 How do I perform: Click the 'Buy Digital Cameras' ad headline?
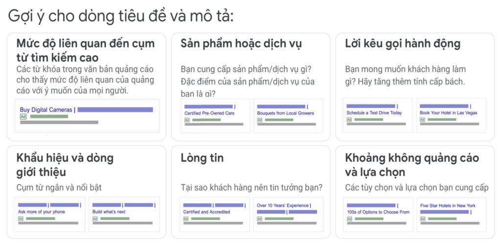click(46, 110)
